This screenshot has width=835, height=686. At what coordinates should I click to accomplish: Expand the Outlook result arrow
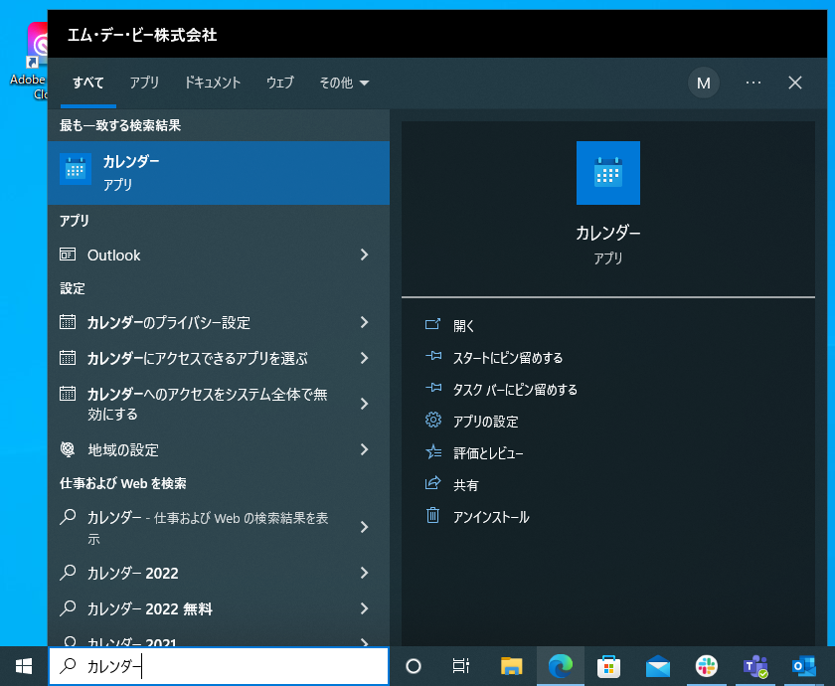[x=364, y=255]
